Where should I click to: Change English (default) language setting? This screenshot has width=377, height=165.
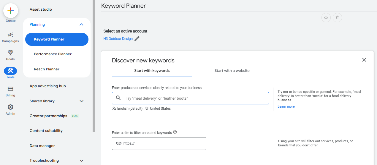130,109
